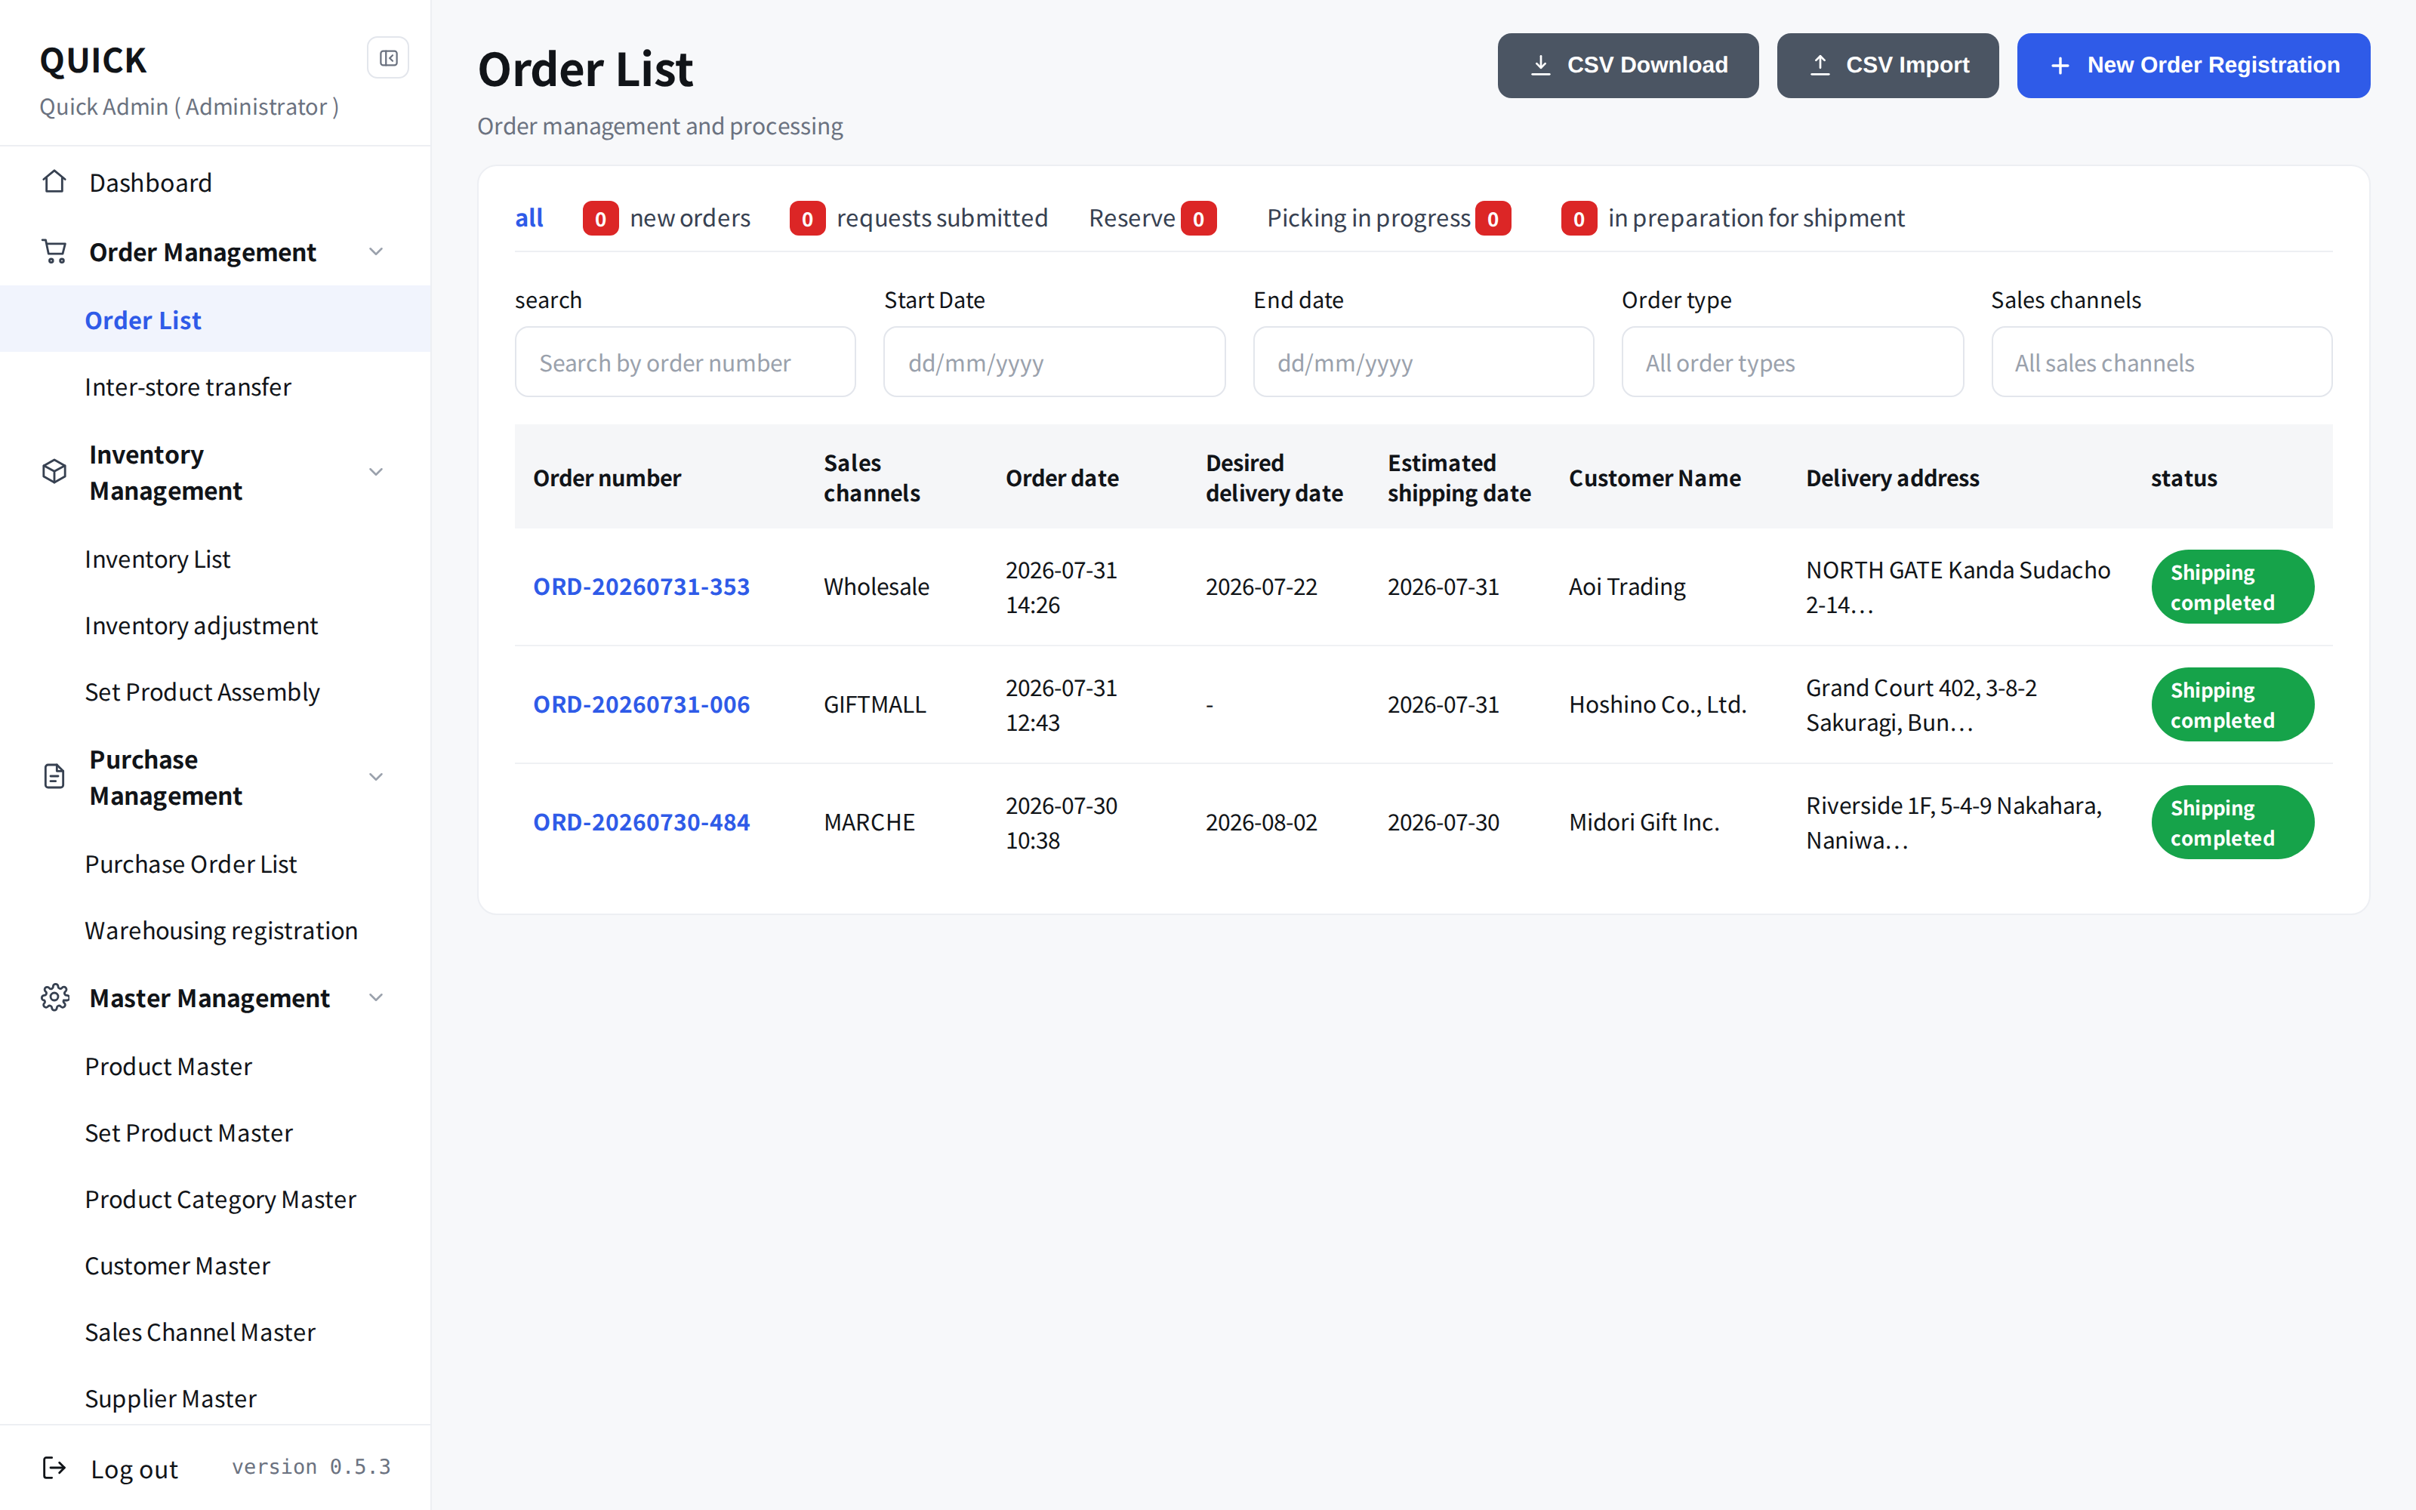The height and width of the screenshot is (1510, 2416).
Task: Switch to the new orders tab
Action: point(667,217)
